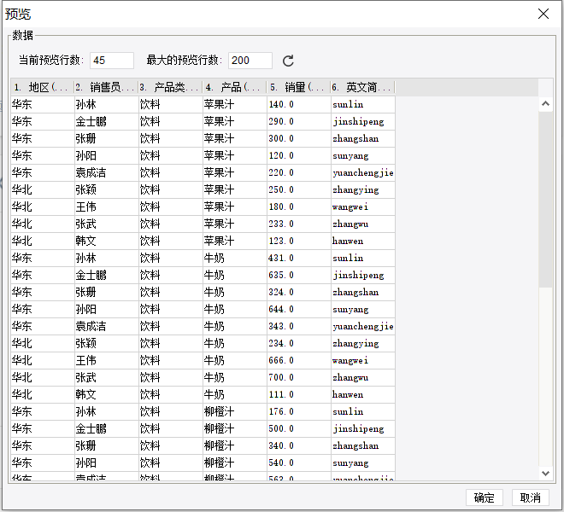Image resolution: width=564 pixels, height=512 pixels.
Task: Select the 产品类 column header
Action: coord(171,87)
